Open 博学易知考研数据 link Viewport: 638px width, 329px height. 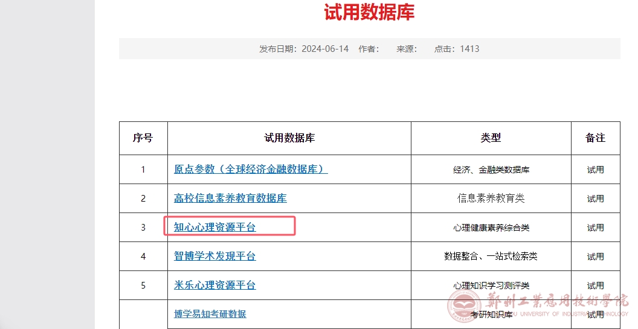[x=210, y=314]
